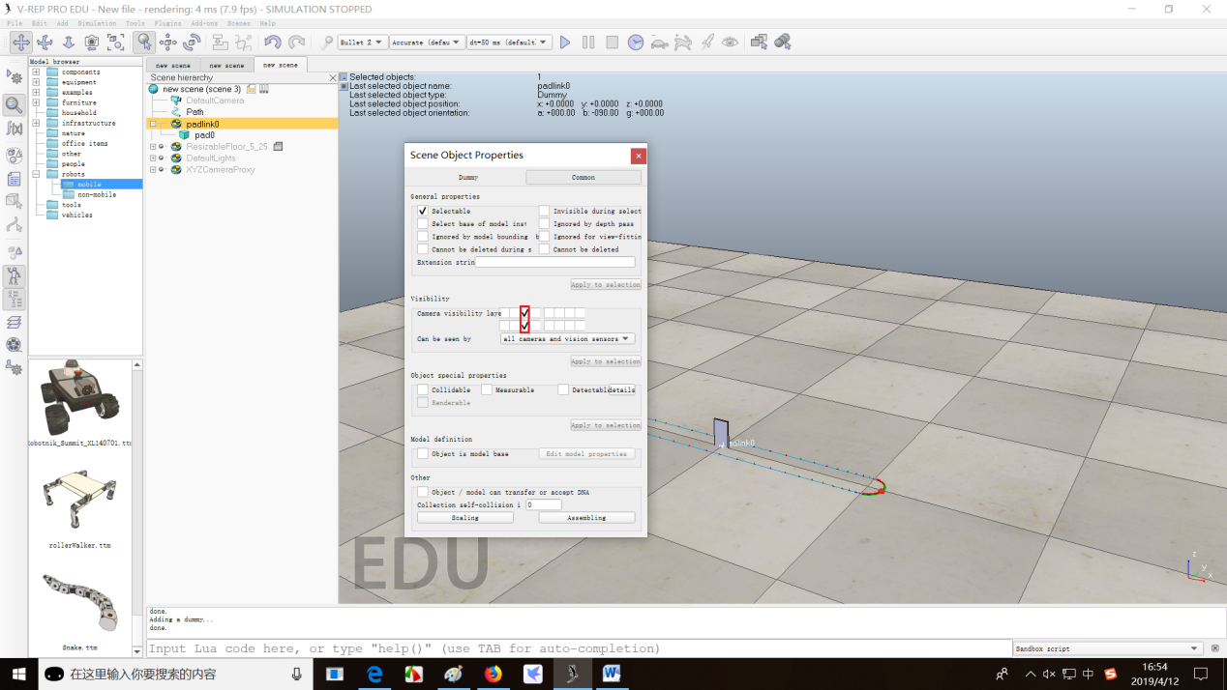Select the camera pan tool
This screenshot has width=1227, height=690.
tap(21, 43)
